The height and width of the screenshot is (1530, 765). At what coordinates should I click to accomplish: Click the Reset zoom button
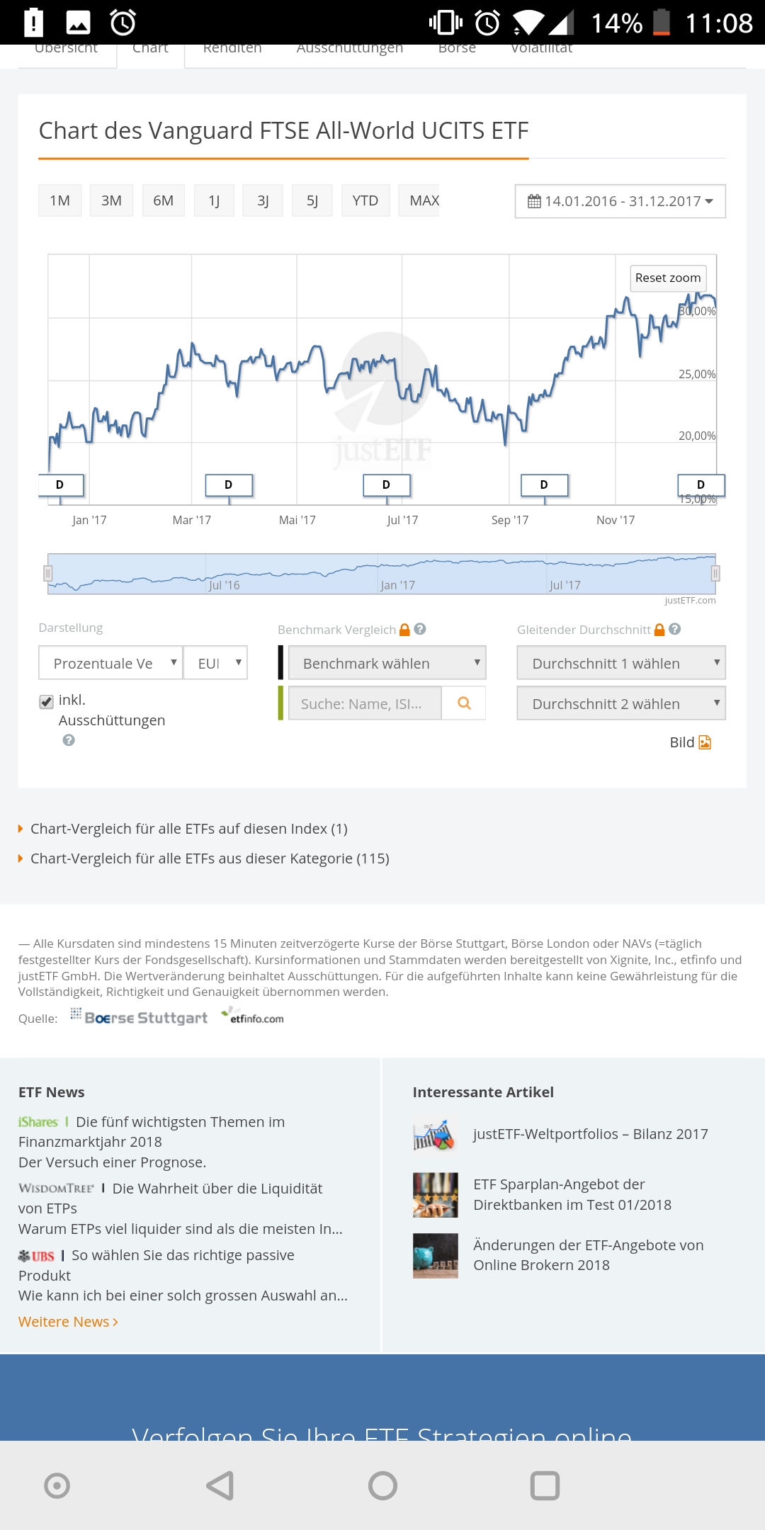point(667,278)
